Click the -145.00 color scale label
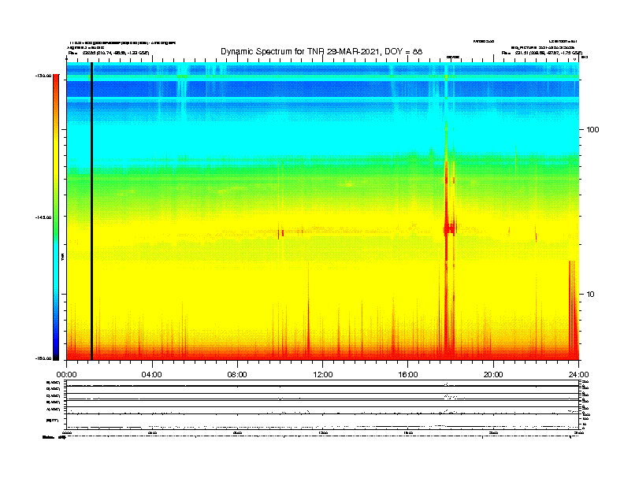 click(43, 217)
